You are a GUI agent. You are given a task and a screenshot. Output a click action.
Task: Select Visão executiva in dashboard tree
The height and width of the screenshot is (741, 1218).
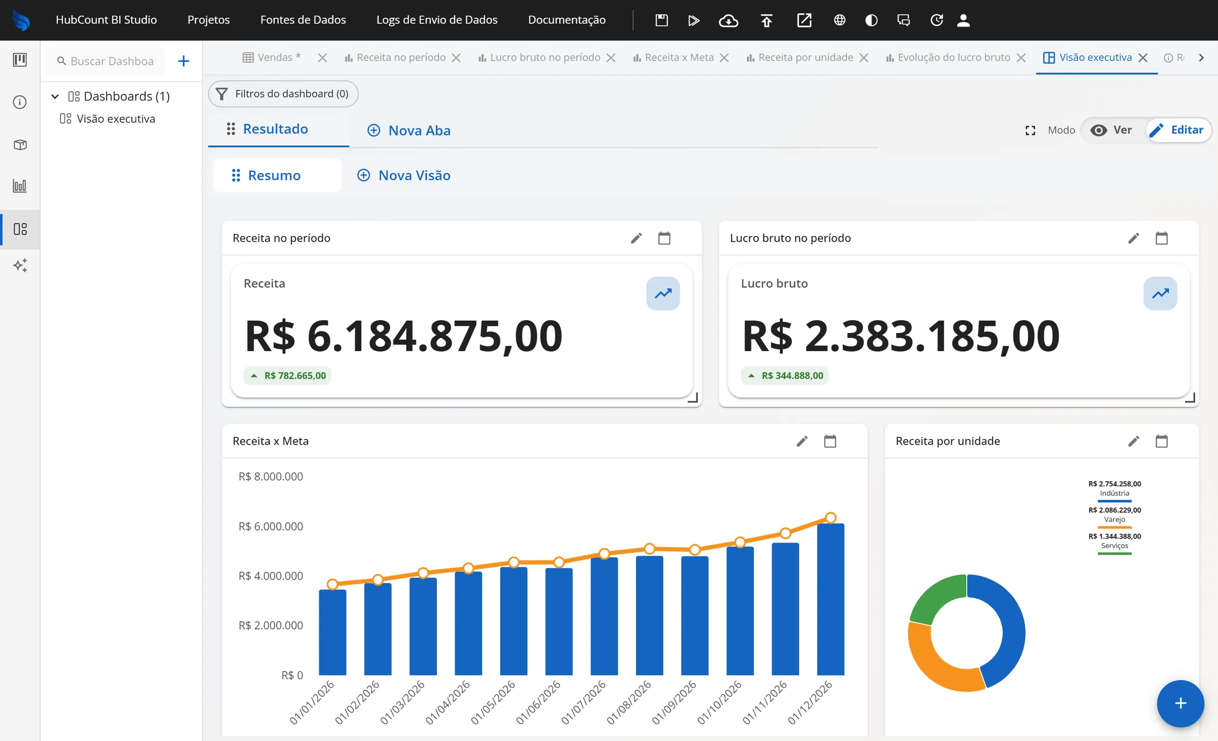point(108,119)
